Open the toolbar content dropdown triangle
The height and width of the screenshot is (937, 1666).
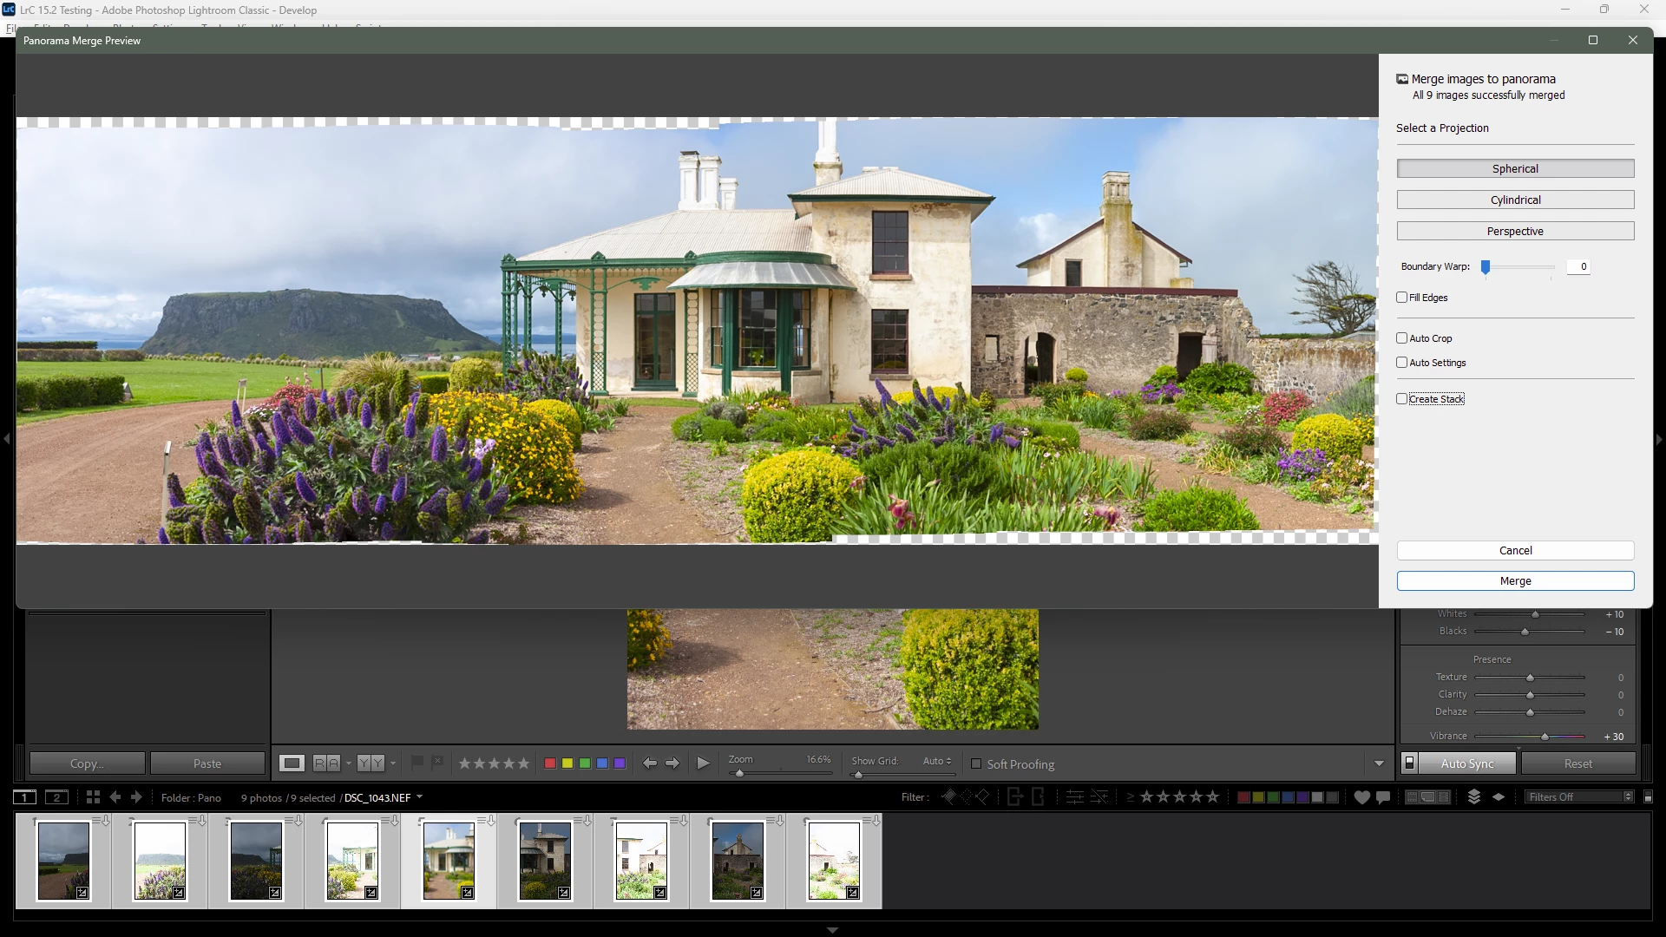pos(1379,763)
